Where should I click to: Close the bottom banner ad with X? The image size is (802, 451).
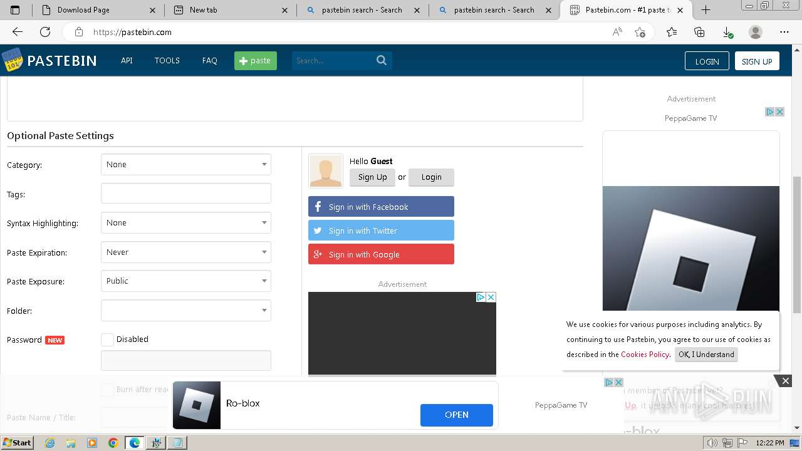[618, 382]
